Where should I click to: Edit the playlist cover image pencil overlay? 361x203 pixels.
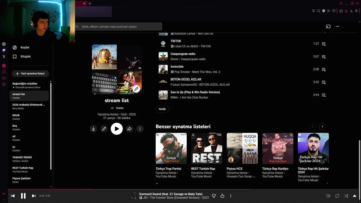(x=136, y=89)
